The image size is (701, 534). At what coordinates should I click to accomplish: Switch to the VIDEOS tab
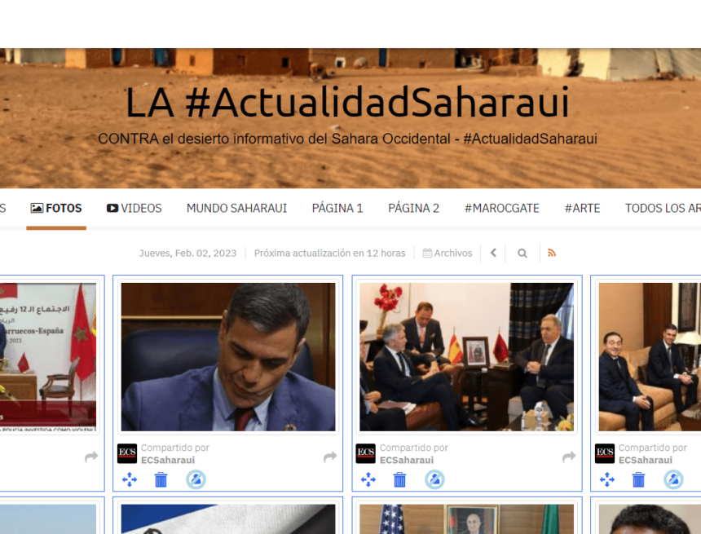[140, 208]
